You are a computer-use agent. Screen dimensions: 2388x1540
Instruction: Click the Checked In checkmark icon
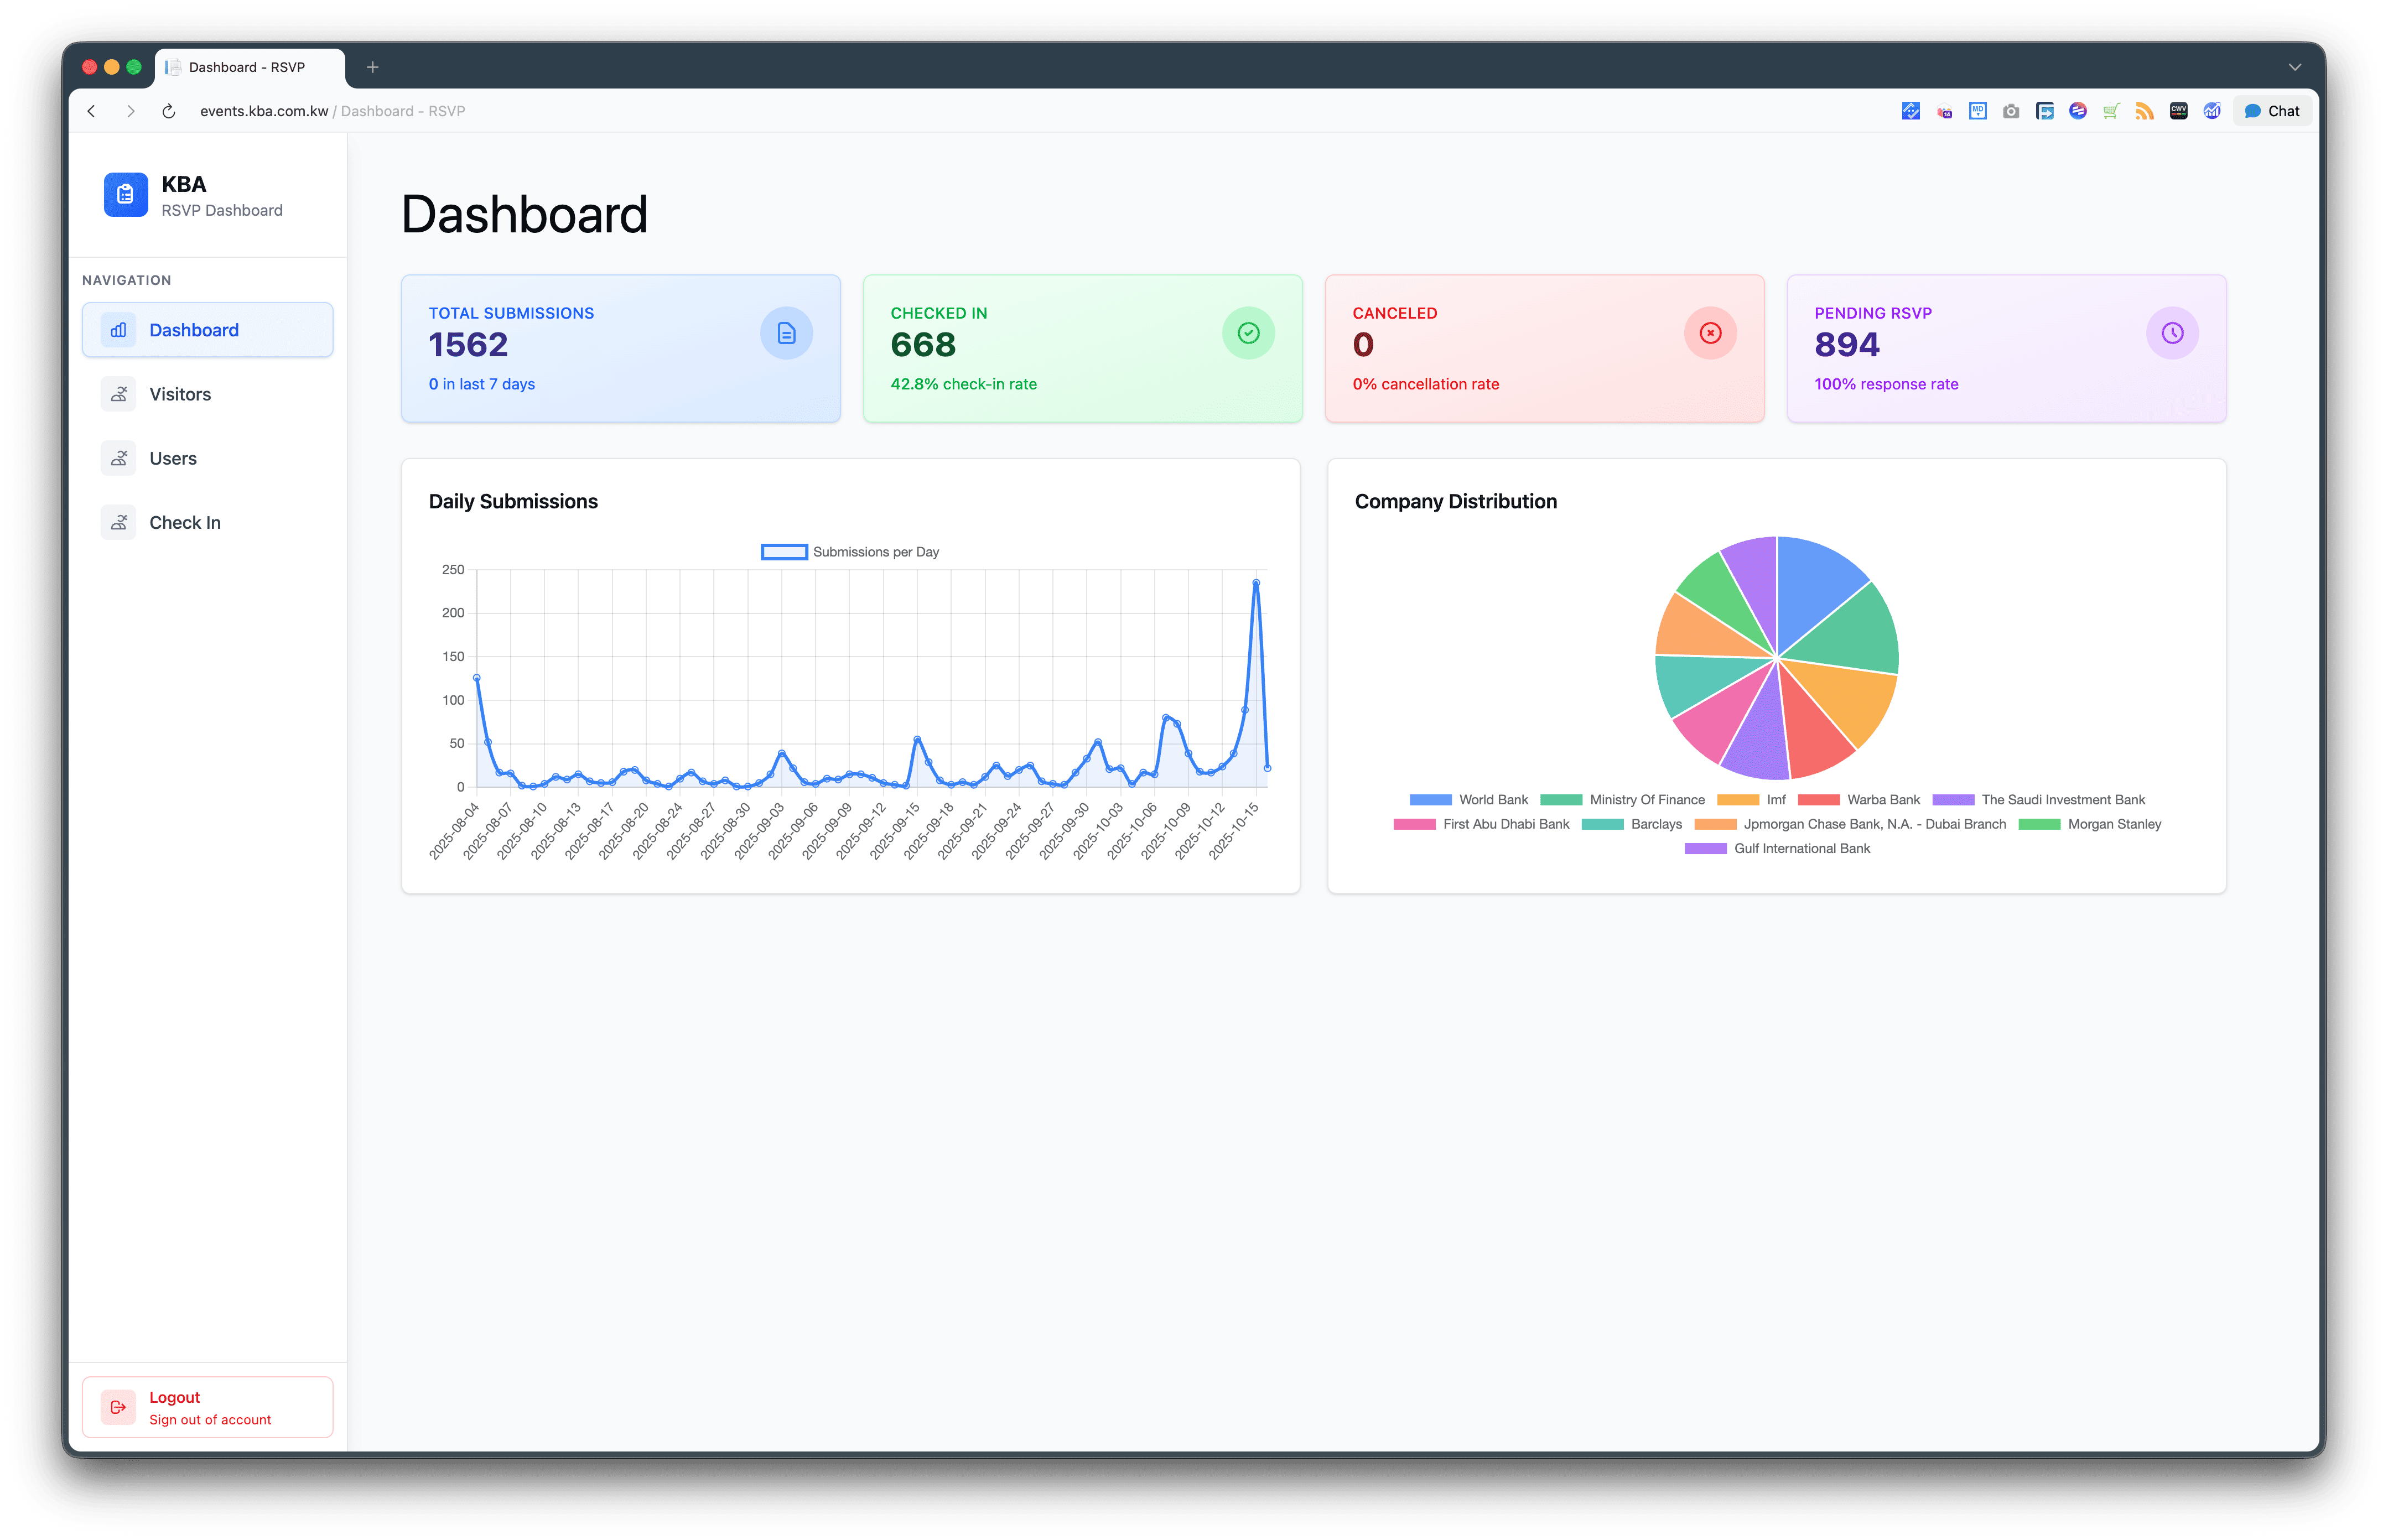[x=1248, y=333]
